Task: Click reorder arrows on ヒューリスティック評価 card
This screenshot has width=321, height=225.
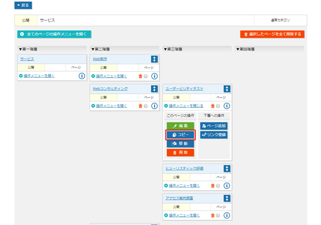Action: tap(227, 168)
